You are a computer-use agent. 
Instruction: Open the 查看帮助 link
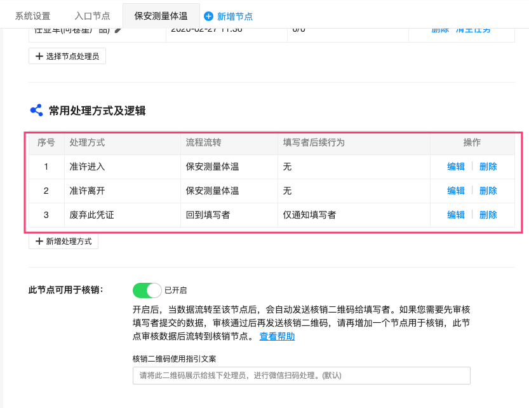click(x=277, y=336)
